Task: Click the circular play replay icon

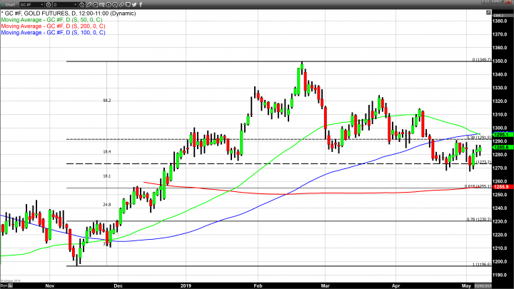Action: tap(109, 4)
